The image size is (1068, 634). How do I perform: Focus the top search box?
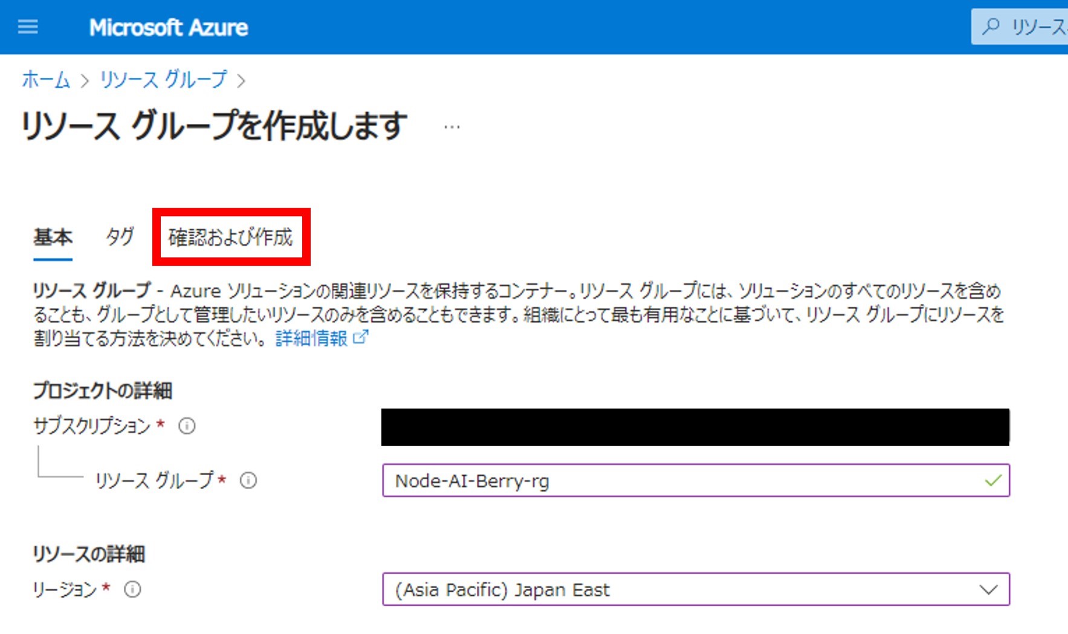tap(1019, 27)
